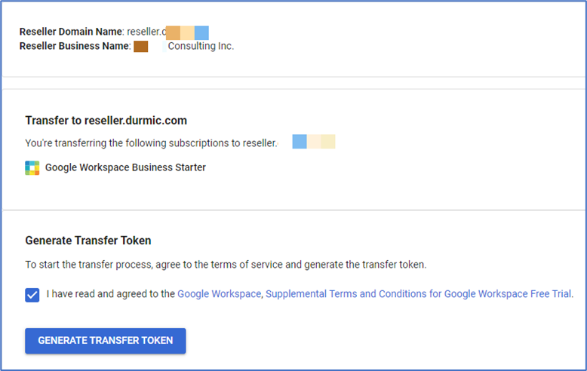Click the Consulting Inc. business name text
The image size is (587, 371).
pyautogui.click(x=201, y=46)
